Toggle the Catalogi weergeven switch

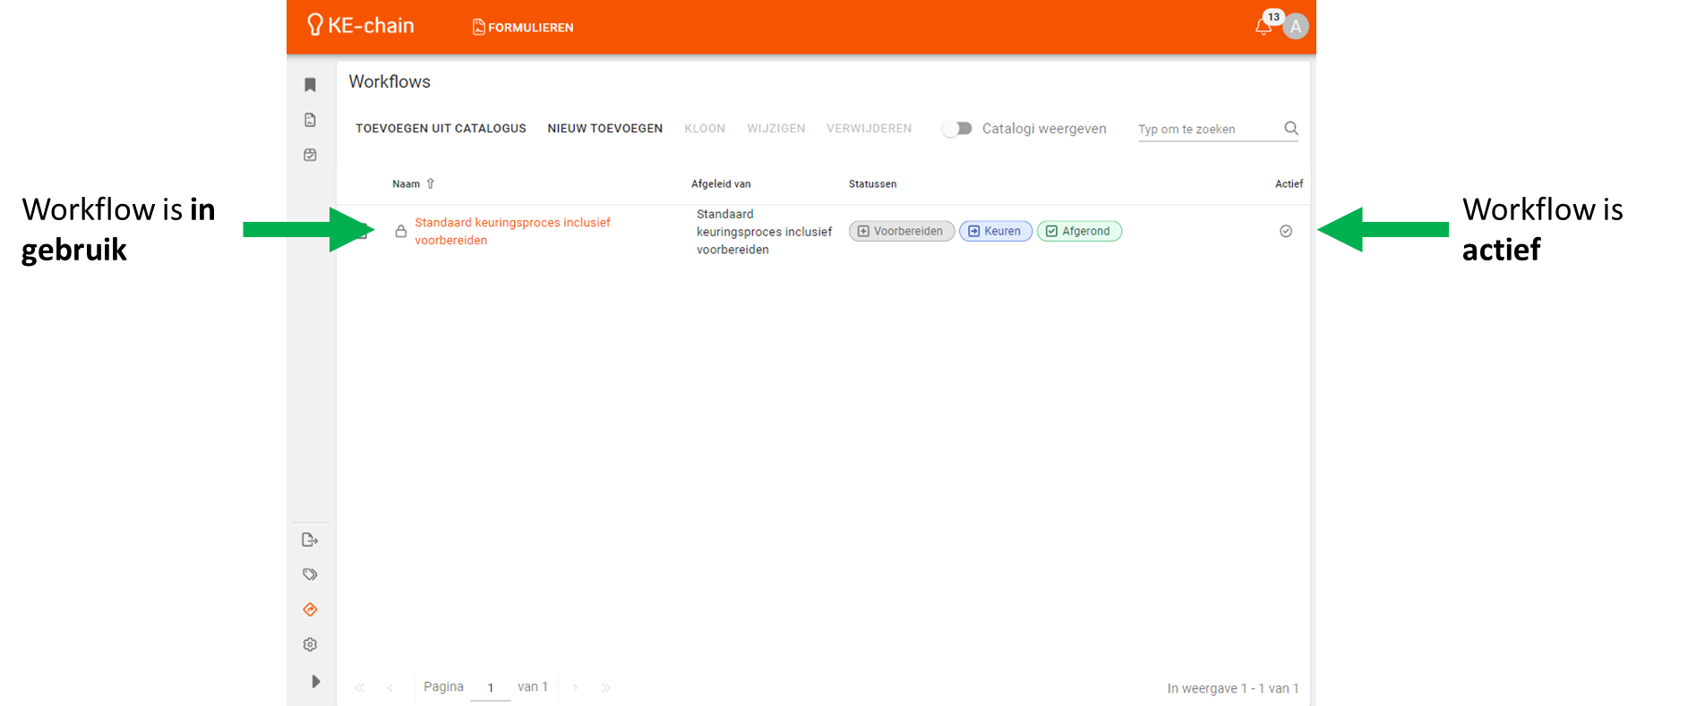click(x=957, y=129)
